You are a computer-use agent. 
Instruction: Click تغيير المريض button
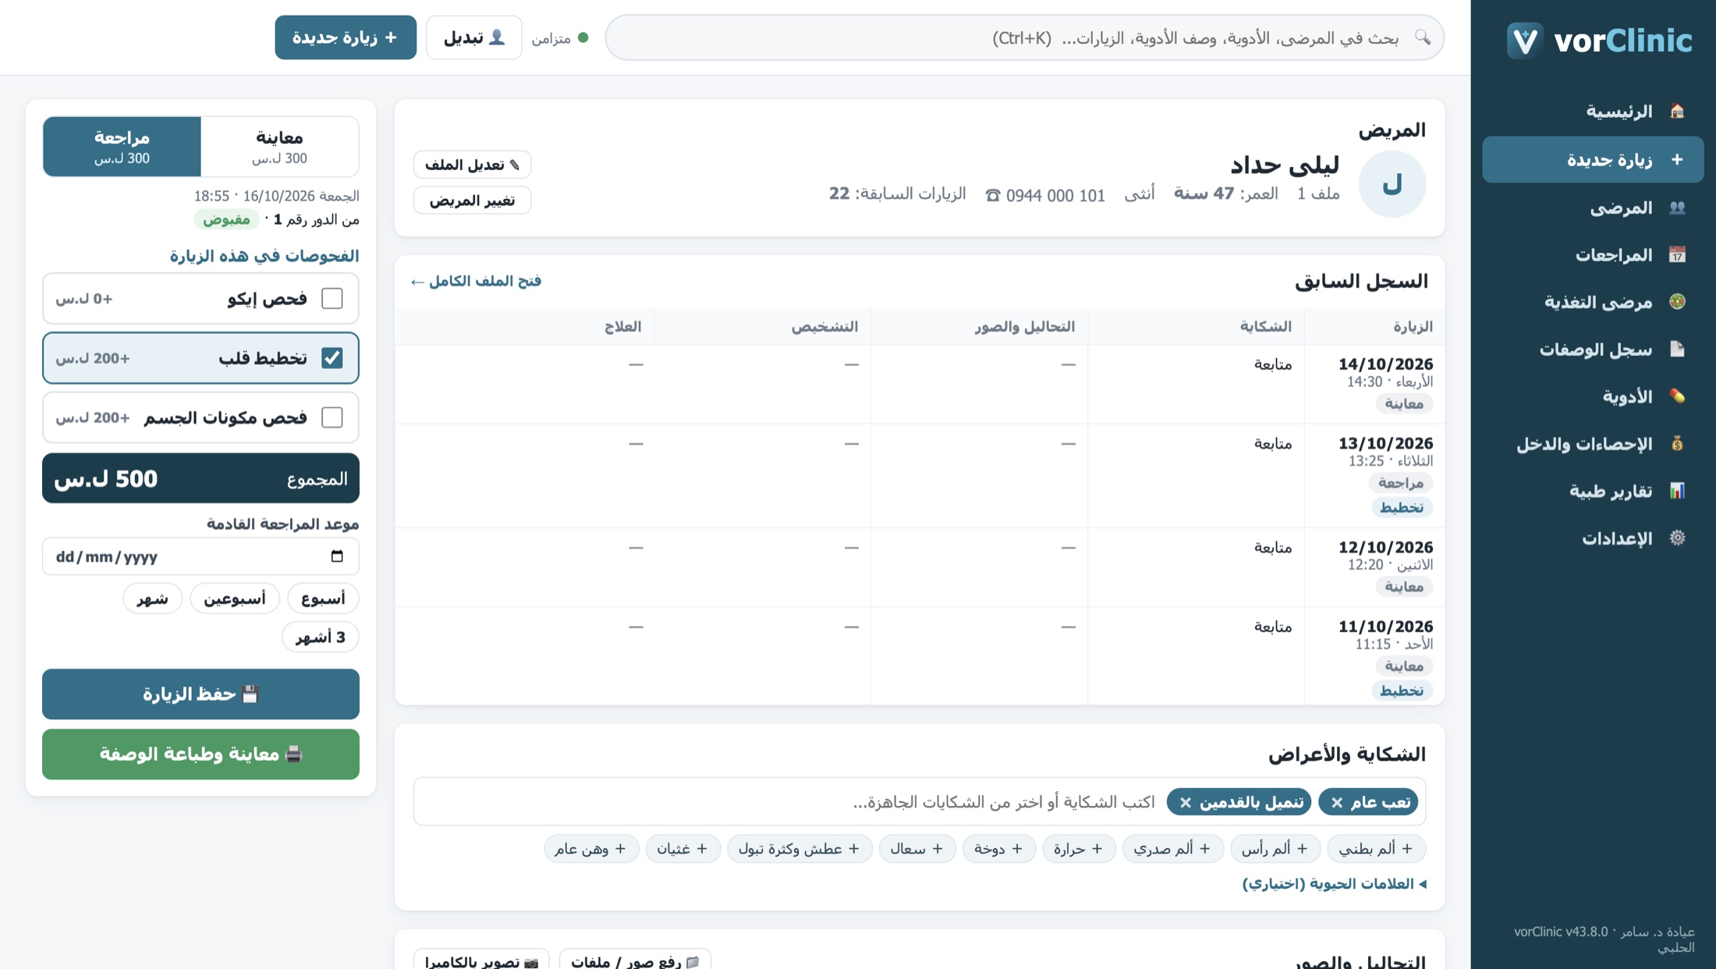[473, 201]
